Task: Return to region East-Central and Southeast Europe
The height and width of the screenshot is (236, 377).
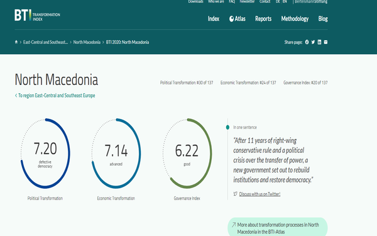Action: 55,96
